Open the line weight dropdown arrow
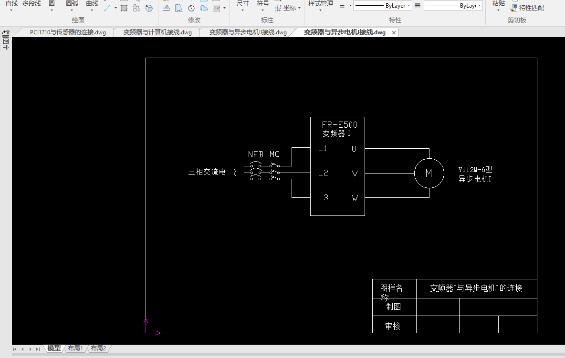Screen dimensions: 565x358 pyautogui.click(x=350, y=6)
